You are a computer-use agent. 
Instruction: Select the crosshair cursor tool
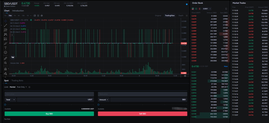(5, 21)
